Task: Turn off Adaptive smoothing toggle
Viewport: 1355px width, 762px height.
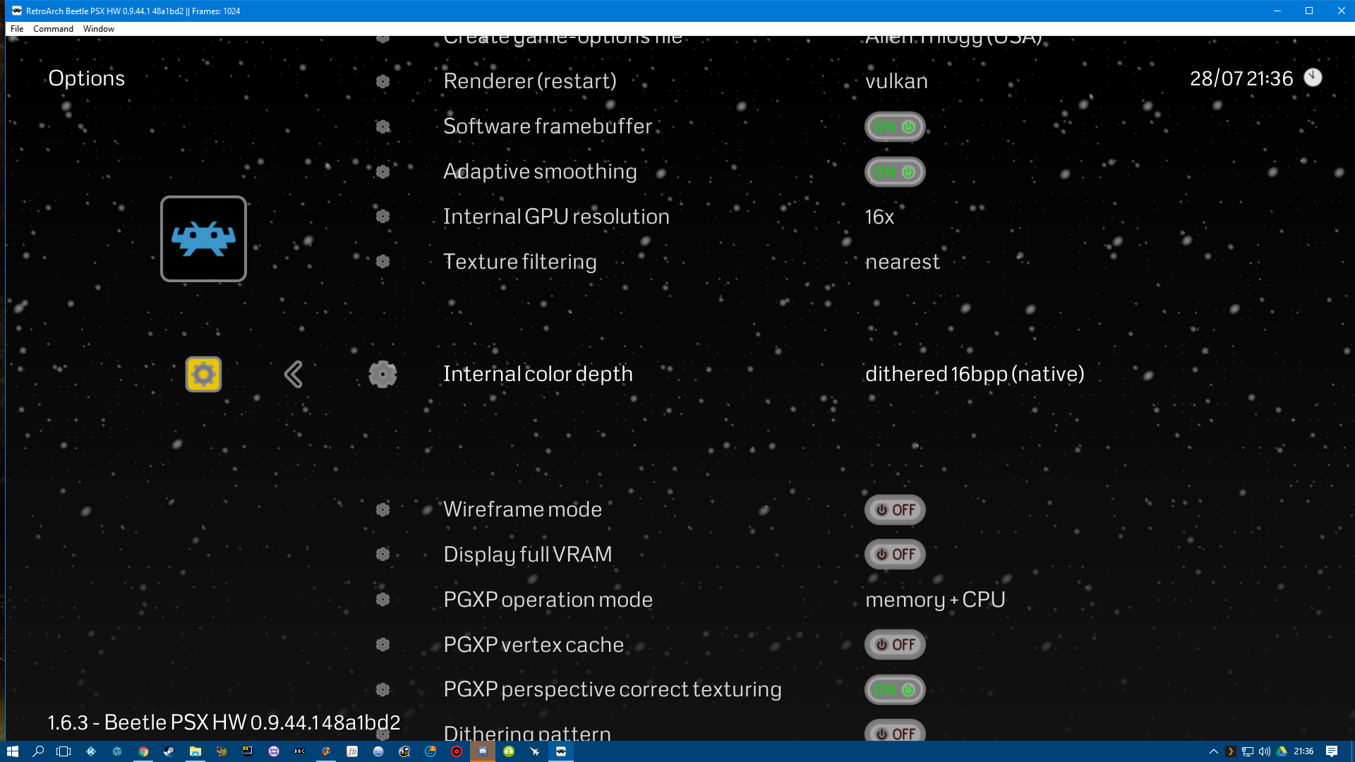Action: tap(895, 171)
